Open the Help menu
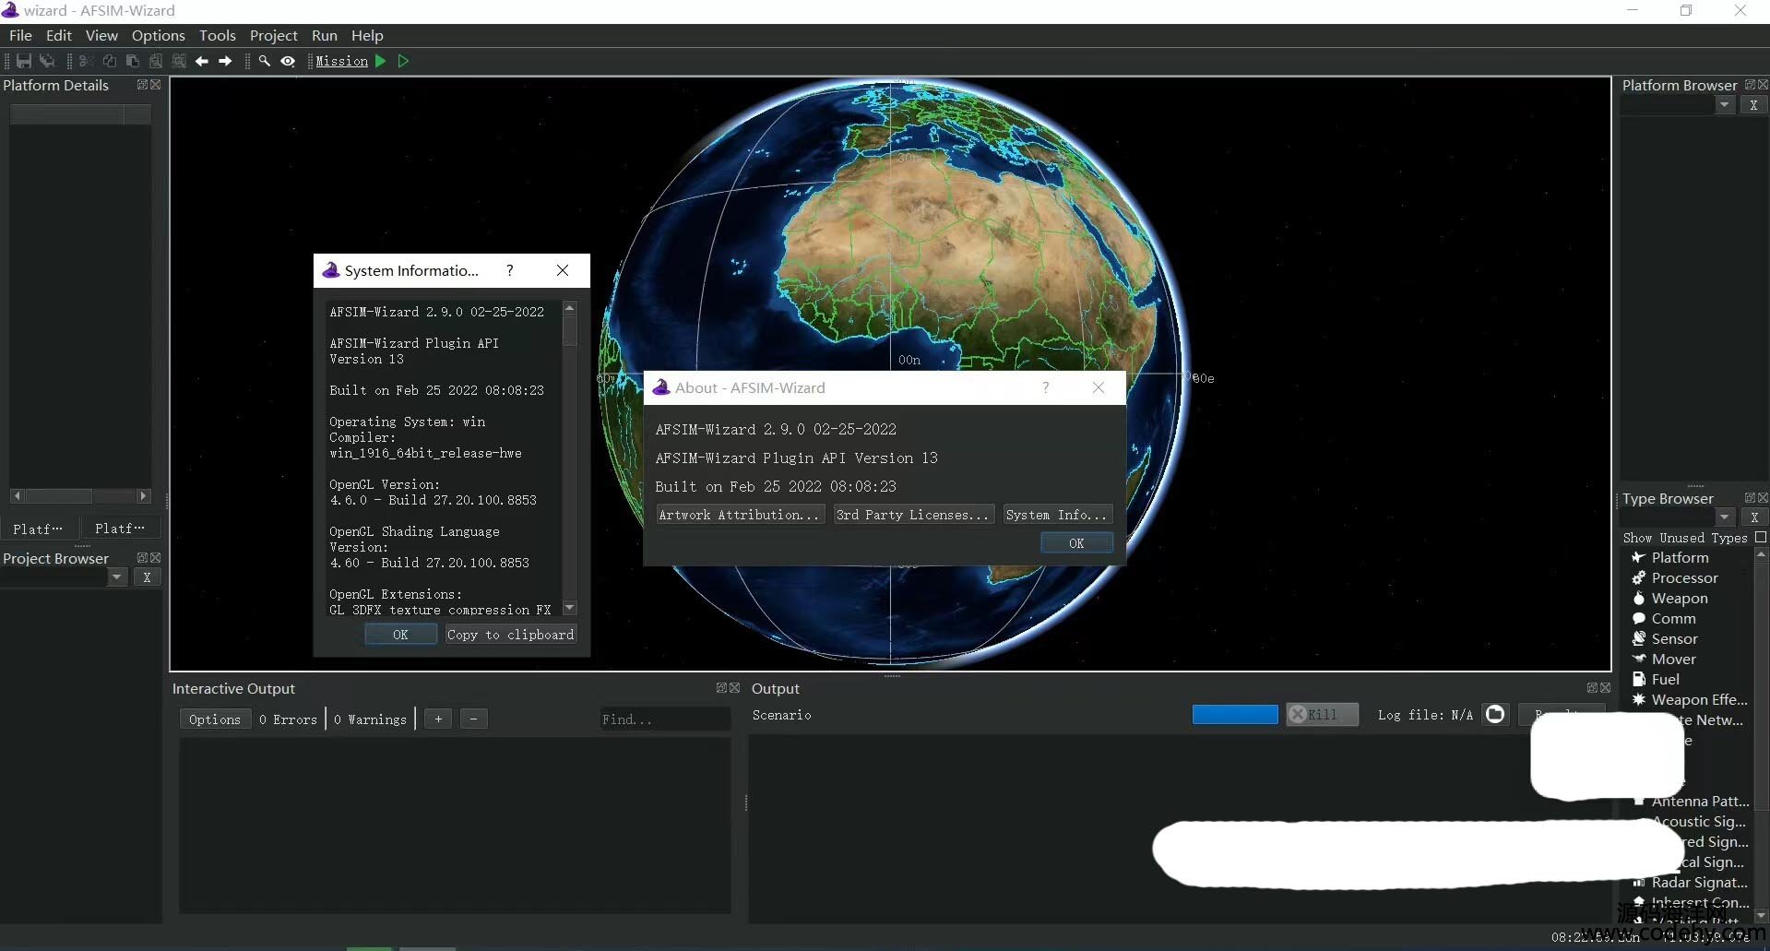The image size is (1770, 951). click(366, 35)
